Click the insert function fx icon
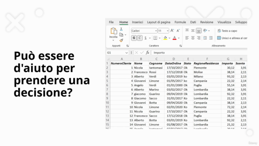The height and width of the screenshot is (146, 259). coord(147,53)
